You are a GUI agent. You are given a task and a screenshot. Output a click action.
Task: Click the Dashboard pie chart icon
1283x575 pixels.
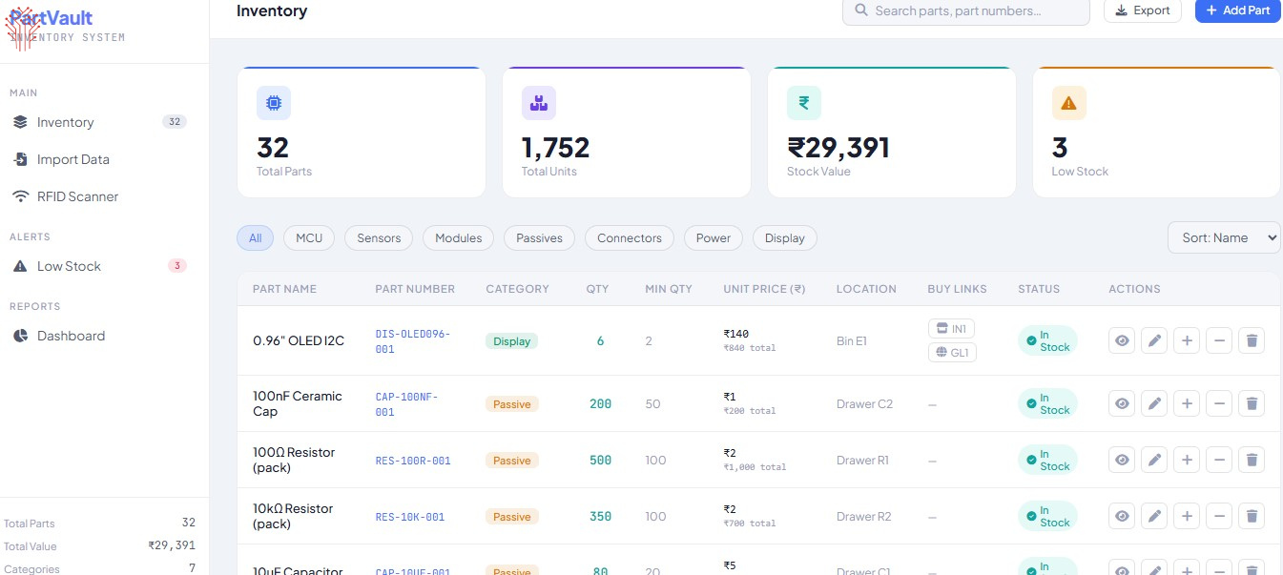point(20,336)
